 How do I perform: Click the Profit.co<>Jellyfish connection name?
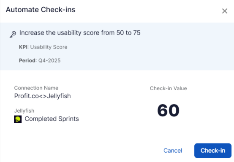click(x=43, y=96)
